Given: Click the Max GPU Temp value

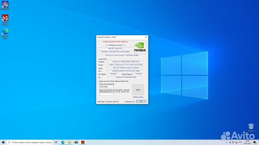Looking at the screenshot, I should click(x=115, y=48).
